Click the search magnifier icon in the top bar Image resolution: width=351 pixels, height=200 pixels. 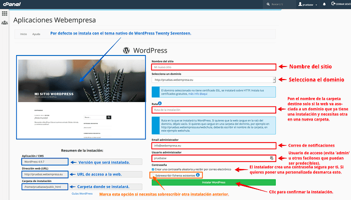(268, 4)
